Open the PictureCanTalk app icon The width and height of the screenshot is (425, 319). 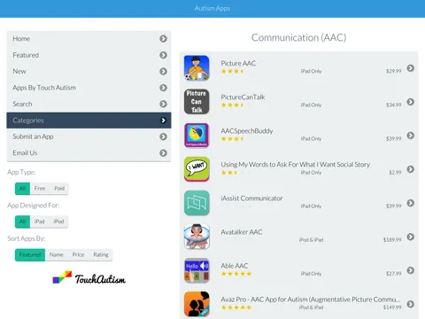[197, 102]
